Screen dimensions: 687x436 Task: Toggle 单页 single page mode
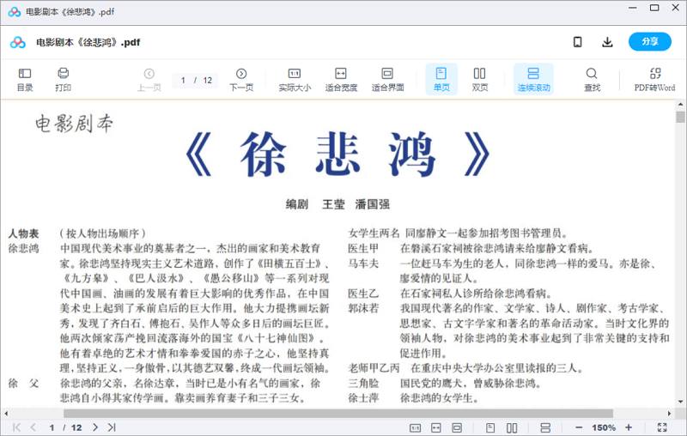pyautogui.click(x=441, y=79)
